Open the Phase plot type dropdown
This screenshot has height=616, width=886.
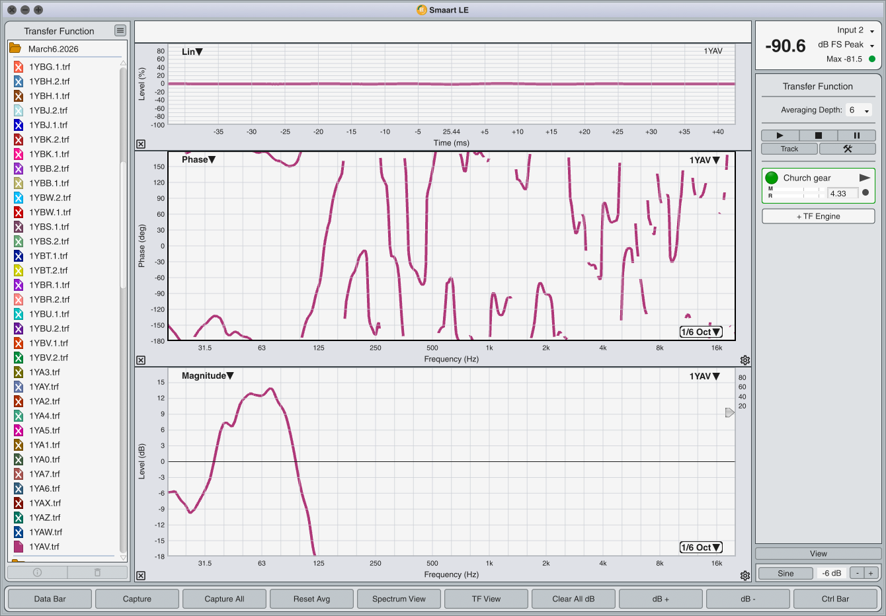pyautogui.click(x=199, y=159)
